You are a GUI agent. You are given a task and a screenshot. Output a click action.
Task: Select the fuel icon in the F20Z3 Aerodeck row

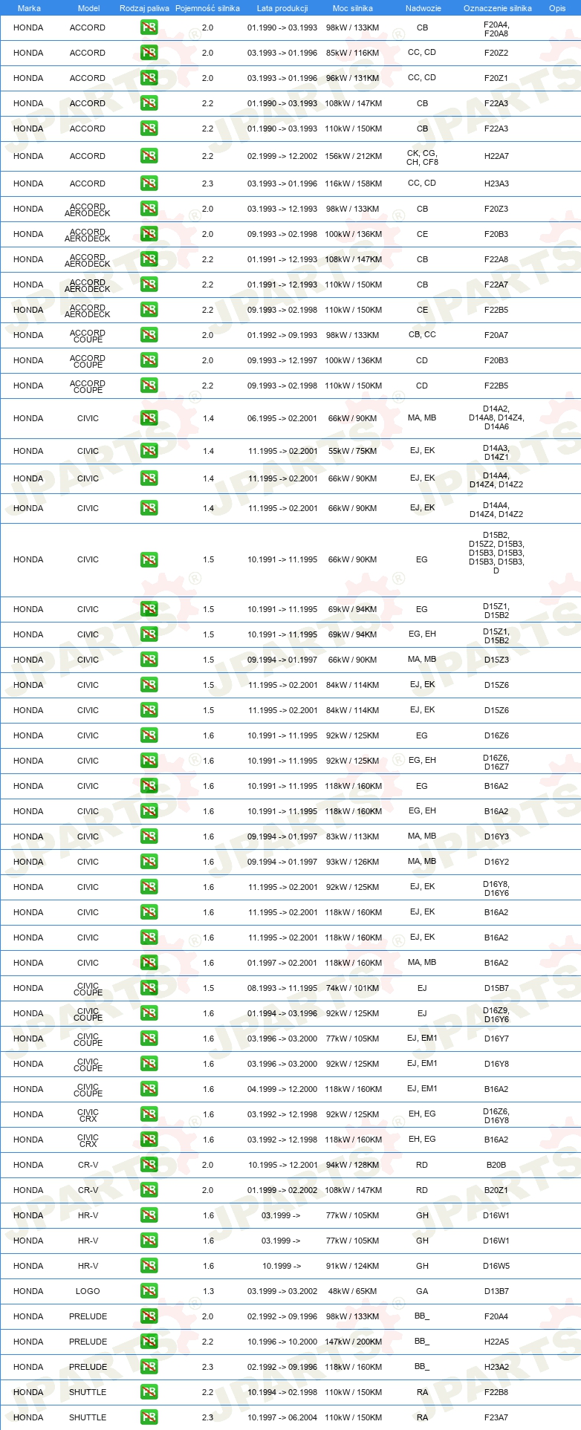[149, 209]
